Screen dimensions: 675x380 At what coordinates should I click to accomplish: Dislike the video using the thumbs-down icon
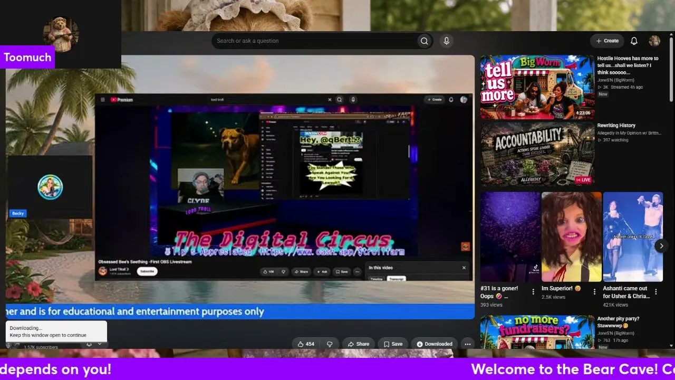[x=330, y=344]
